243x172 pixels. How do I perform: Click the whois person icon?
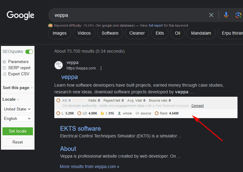click(x=119, y=113)
